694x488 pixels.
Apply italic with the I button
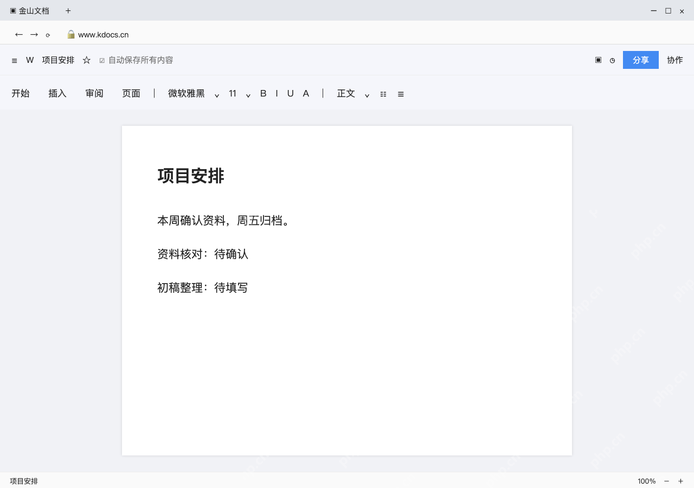[x=277, y=93]
